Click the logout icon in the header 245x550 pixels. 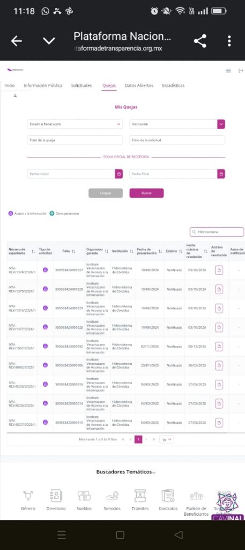point(241,70)
